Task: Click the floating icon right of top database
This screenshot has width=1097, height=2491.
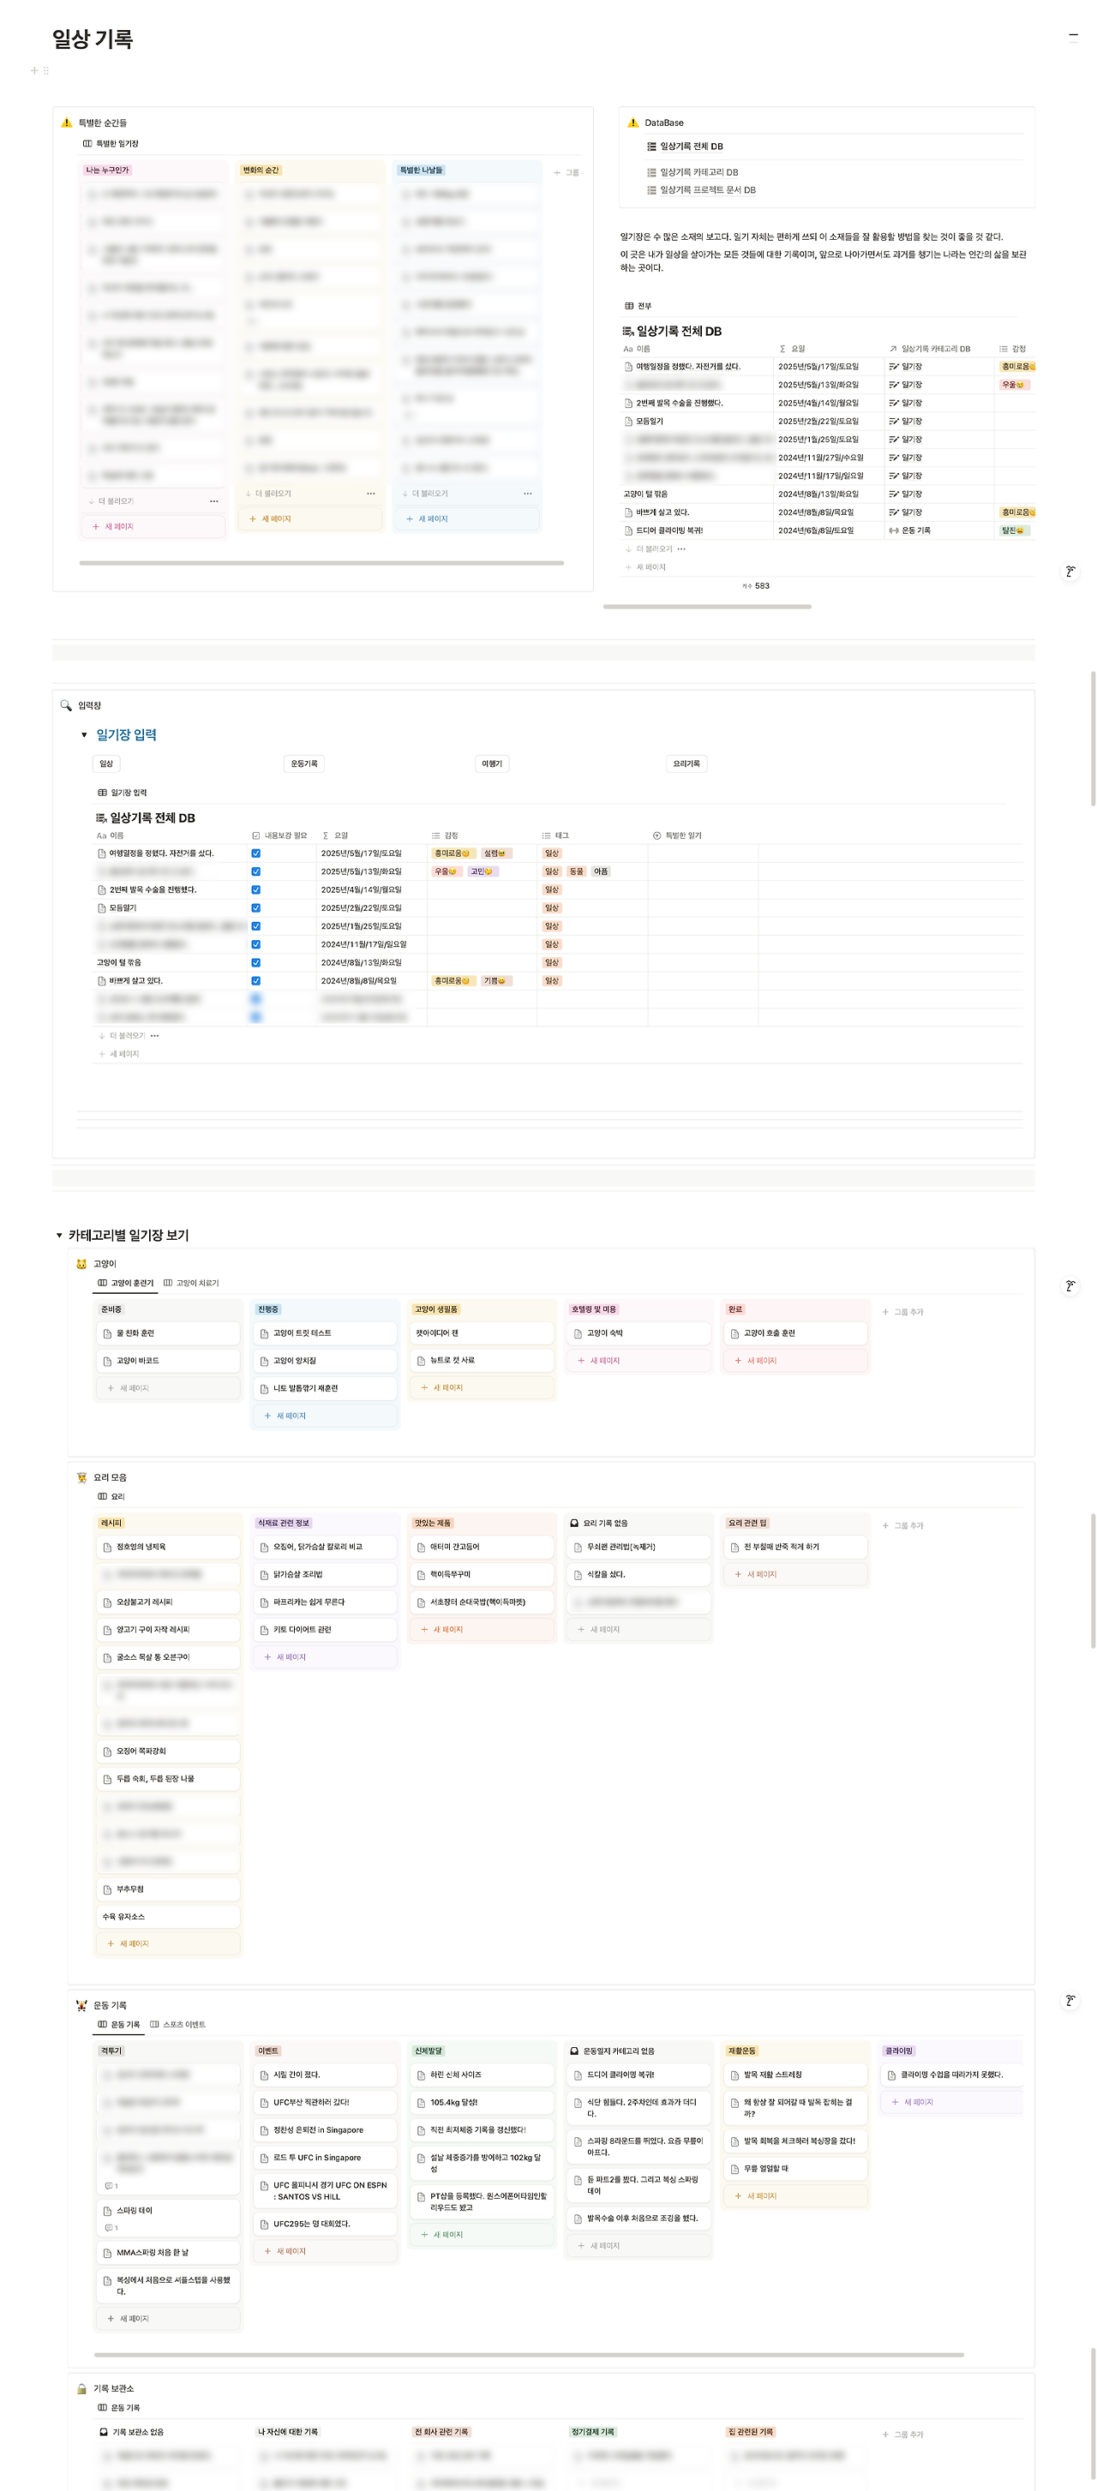Action: click(x=1070, y=572)
